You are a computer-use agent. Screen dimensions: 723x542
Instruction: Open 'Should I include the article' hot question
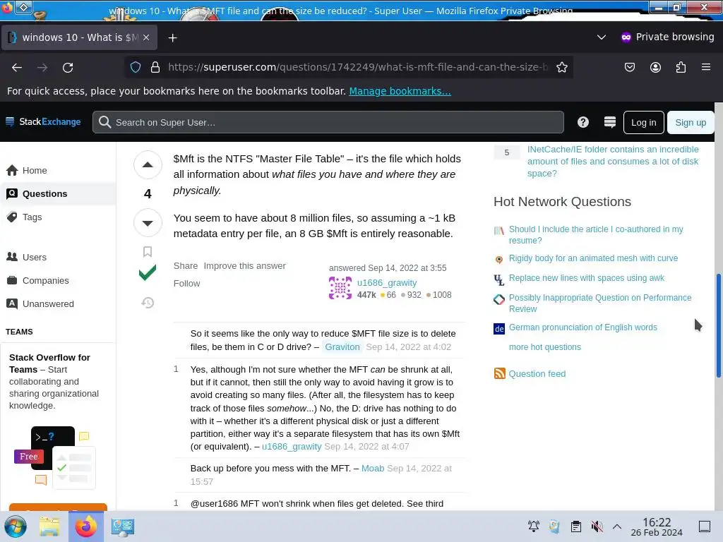(596, 234)
